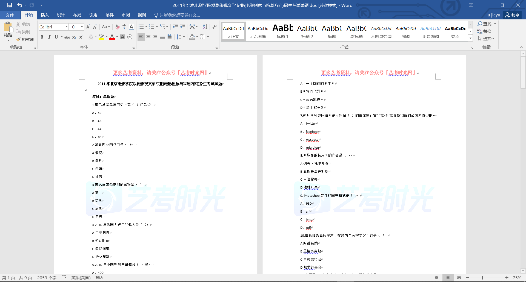The height and width of the screenshot is (282, 526).
Task: Switch to the 视图 tab
Action: [142, 15]
